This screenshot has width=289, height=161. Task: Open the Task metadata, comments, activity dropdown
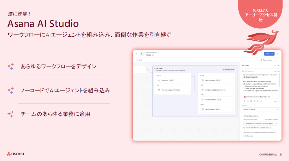click(x=261, y=124)
